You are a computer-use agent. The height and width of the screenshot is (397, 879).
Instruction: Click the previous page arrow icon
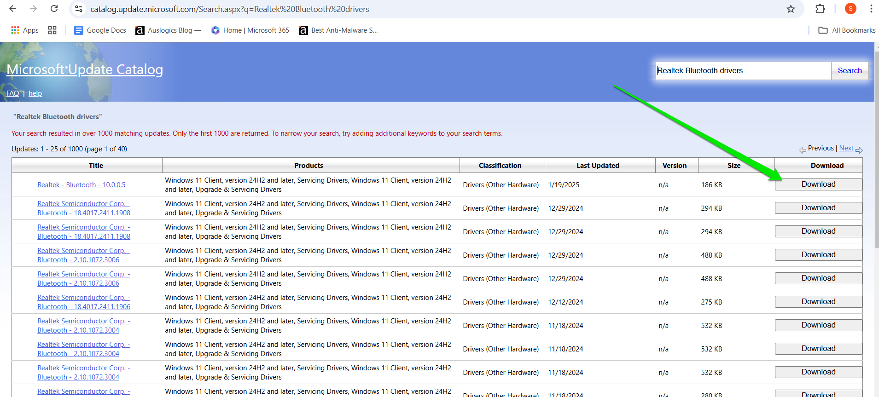tap(803, 150)
